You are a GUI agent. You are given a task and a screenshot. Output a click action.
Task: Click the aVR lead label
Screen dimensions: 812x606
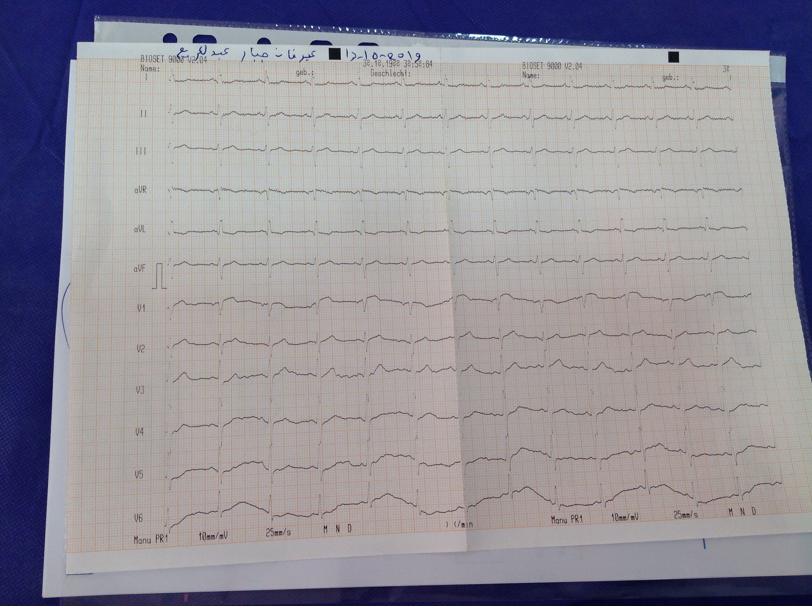point(141,190)
